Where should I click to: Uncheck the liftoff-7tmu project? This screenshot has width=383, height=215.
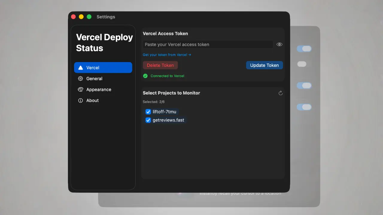pos(148,112)
